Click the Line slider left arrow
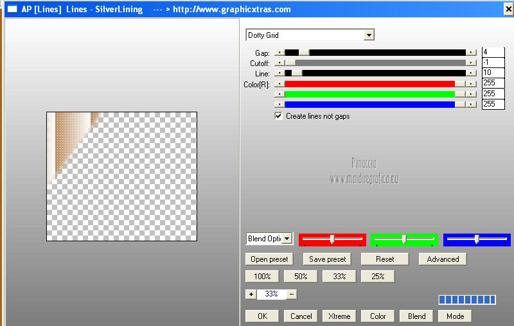Viewport: 514px width, 326px height. pyautogui.click(x=279, y=73)
